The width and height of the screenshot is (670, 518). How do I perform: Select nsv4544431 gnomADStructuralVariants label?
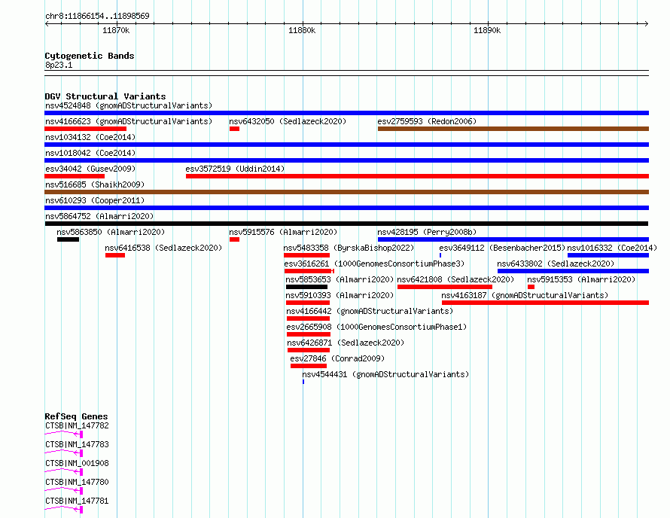click(385, 374)
